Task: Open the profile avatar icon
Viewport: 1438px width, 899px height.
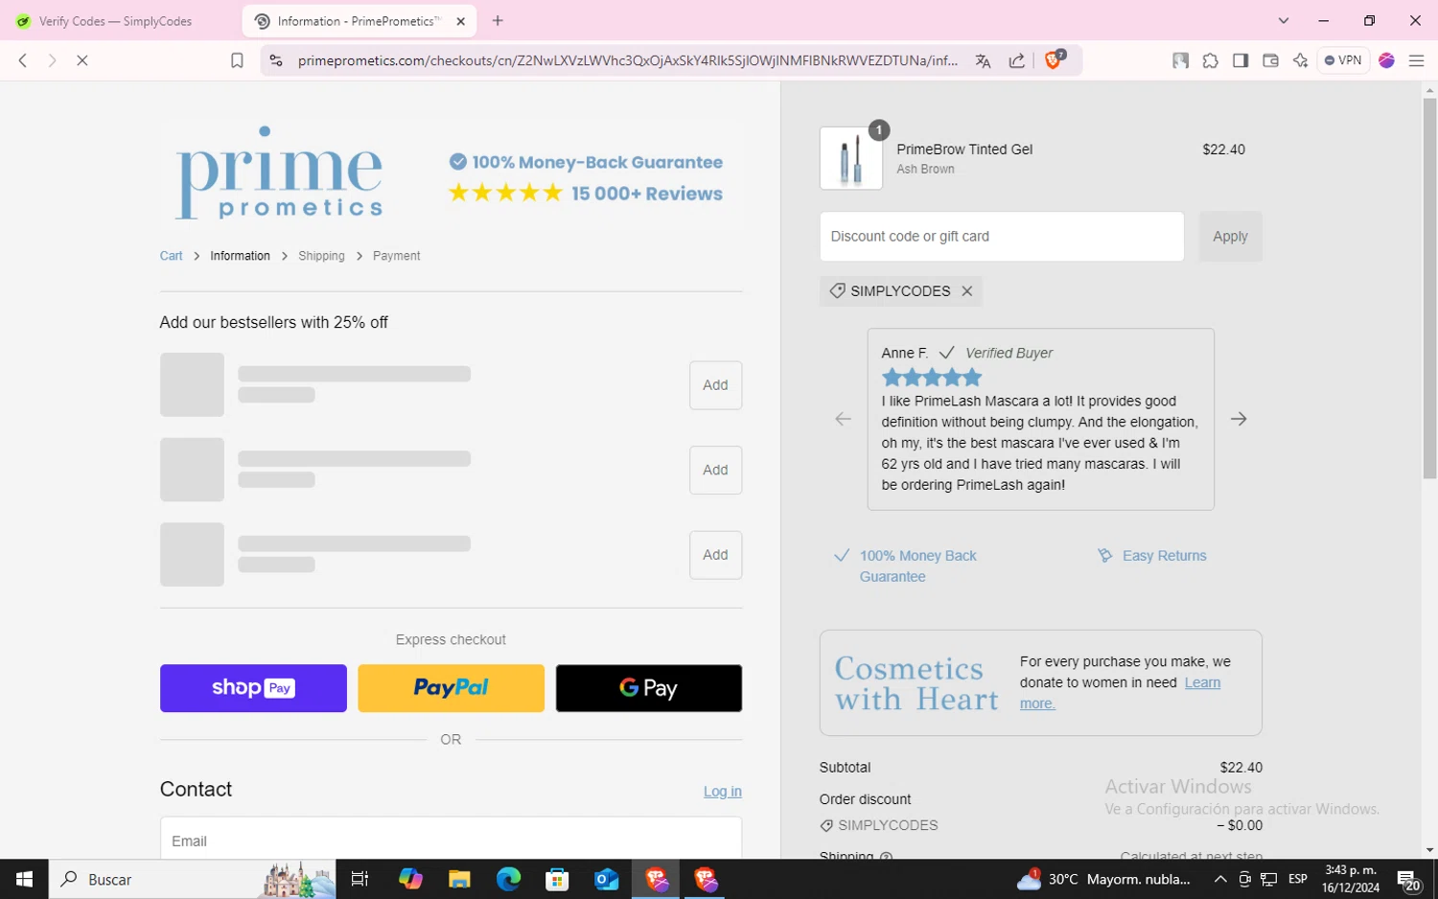Action: (x=1386, y=60)
